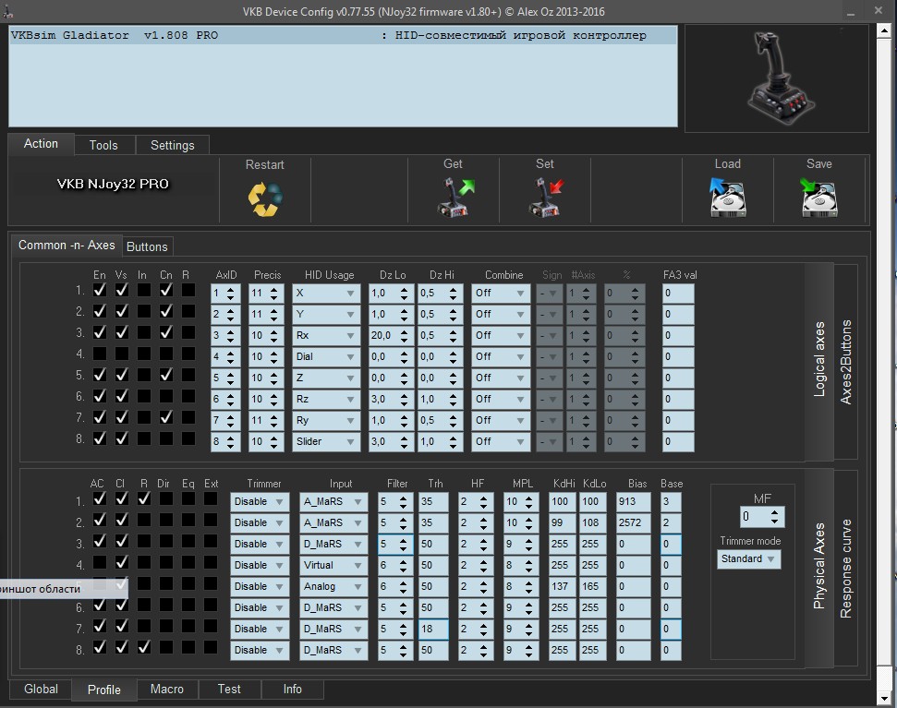Open HID Usage dropdown showing Slider
897x708 pixels.
(326, 442)
